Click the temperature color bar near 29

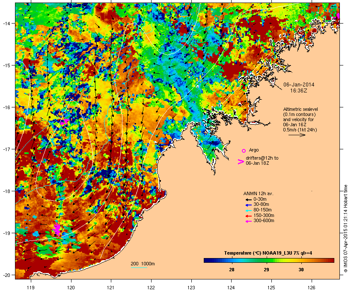tap(266, 260)
